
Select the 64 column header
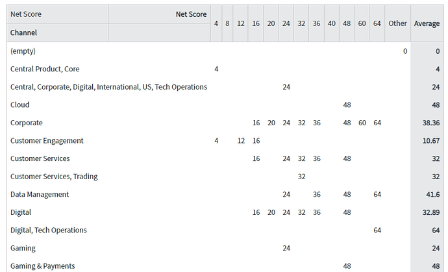pos(377,23)
